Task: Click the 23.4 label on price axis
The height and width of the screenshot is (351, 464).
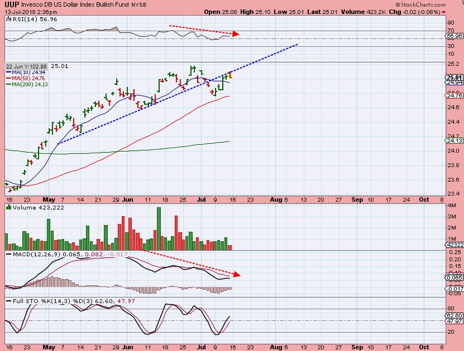Action: click(453, 194)
